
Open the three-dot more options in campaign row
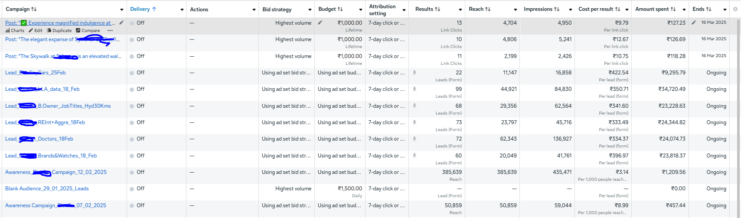pyautogui.click(x=110, y=31)
